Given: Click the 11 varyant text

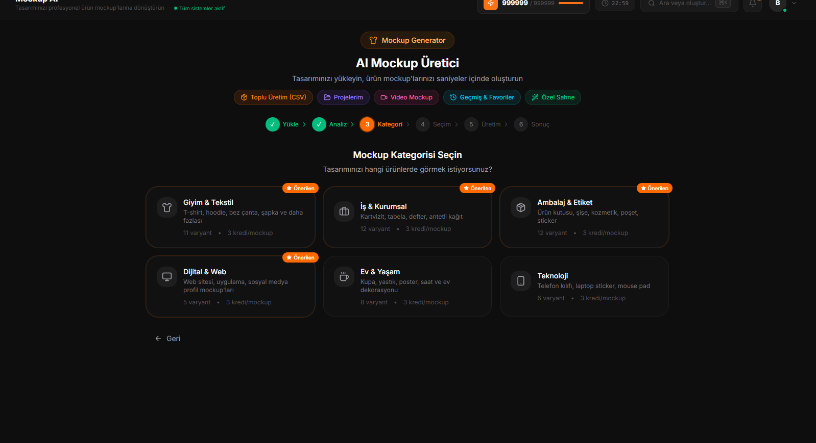Looking at the screenshot, I should (x=198, y=233).
